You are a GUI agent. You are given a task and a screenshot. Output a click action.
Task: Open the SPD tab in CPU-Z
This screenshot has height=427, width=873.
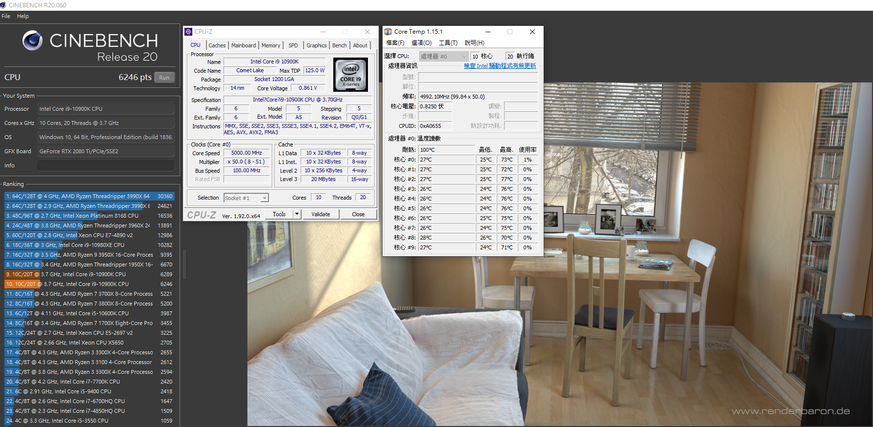pyautogui.click(x=293, y=45)
